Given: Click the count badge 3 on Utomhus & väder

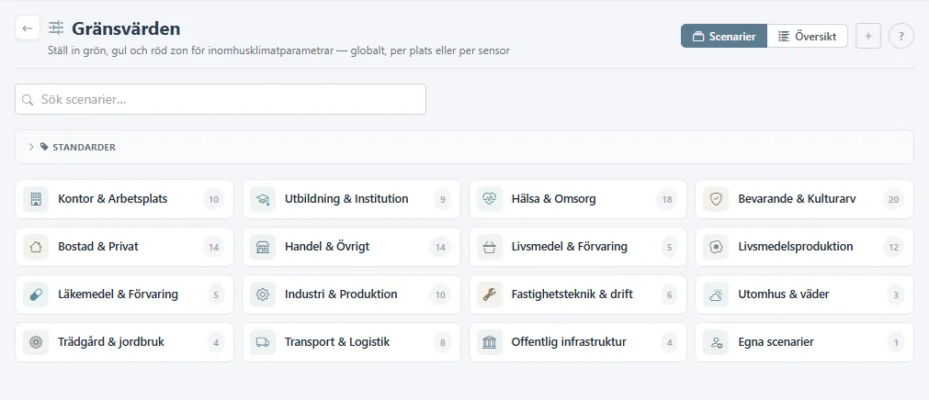Looking at the screenshot, I should click(896, 294).
